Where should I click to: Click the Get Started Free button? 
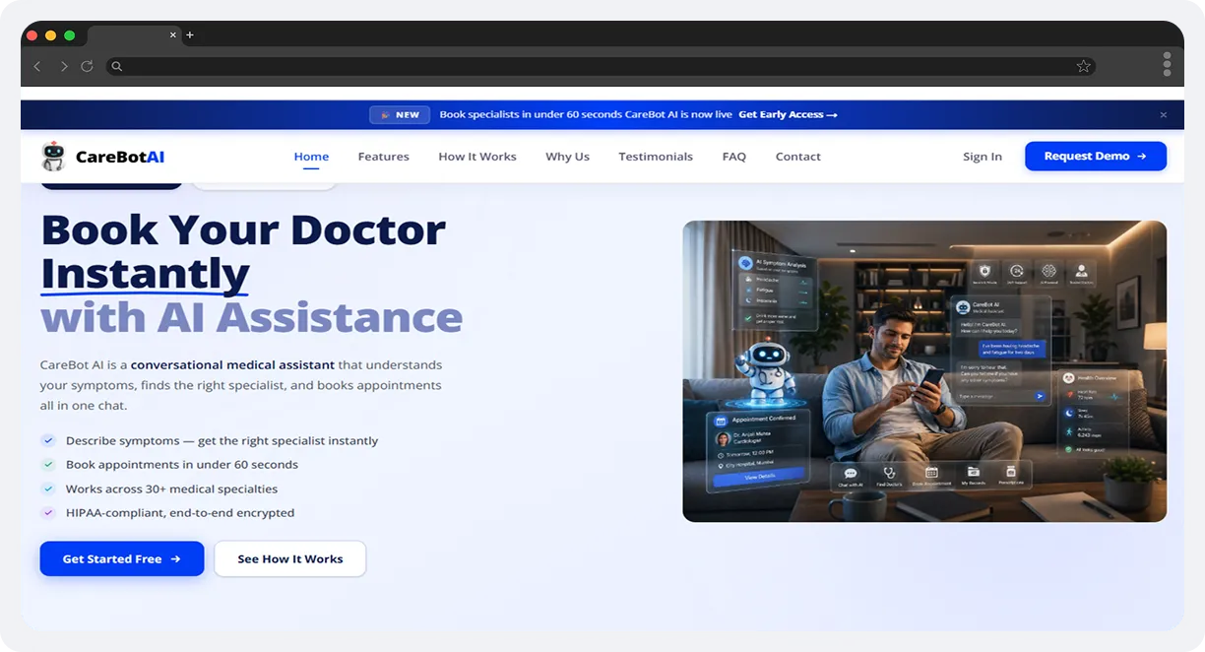122,558
